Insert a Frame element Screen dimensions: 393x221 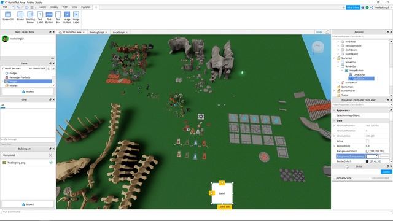[20, 17]
